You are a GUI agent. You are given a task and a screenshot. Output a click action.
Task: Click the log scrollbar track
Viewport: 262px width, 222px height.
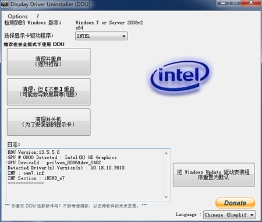pyautogui.click(x=166, y=175)
